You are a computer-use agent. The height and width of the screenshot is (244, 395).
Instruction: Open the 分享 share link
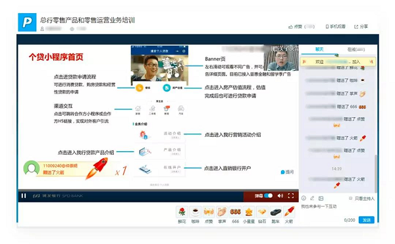click(361, 26)
